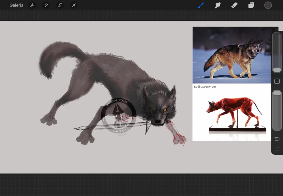This screenshot has width=283, height=196.
Task: Click the EV Laboratory label text
Action: (205, 87)
